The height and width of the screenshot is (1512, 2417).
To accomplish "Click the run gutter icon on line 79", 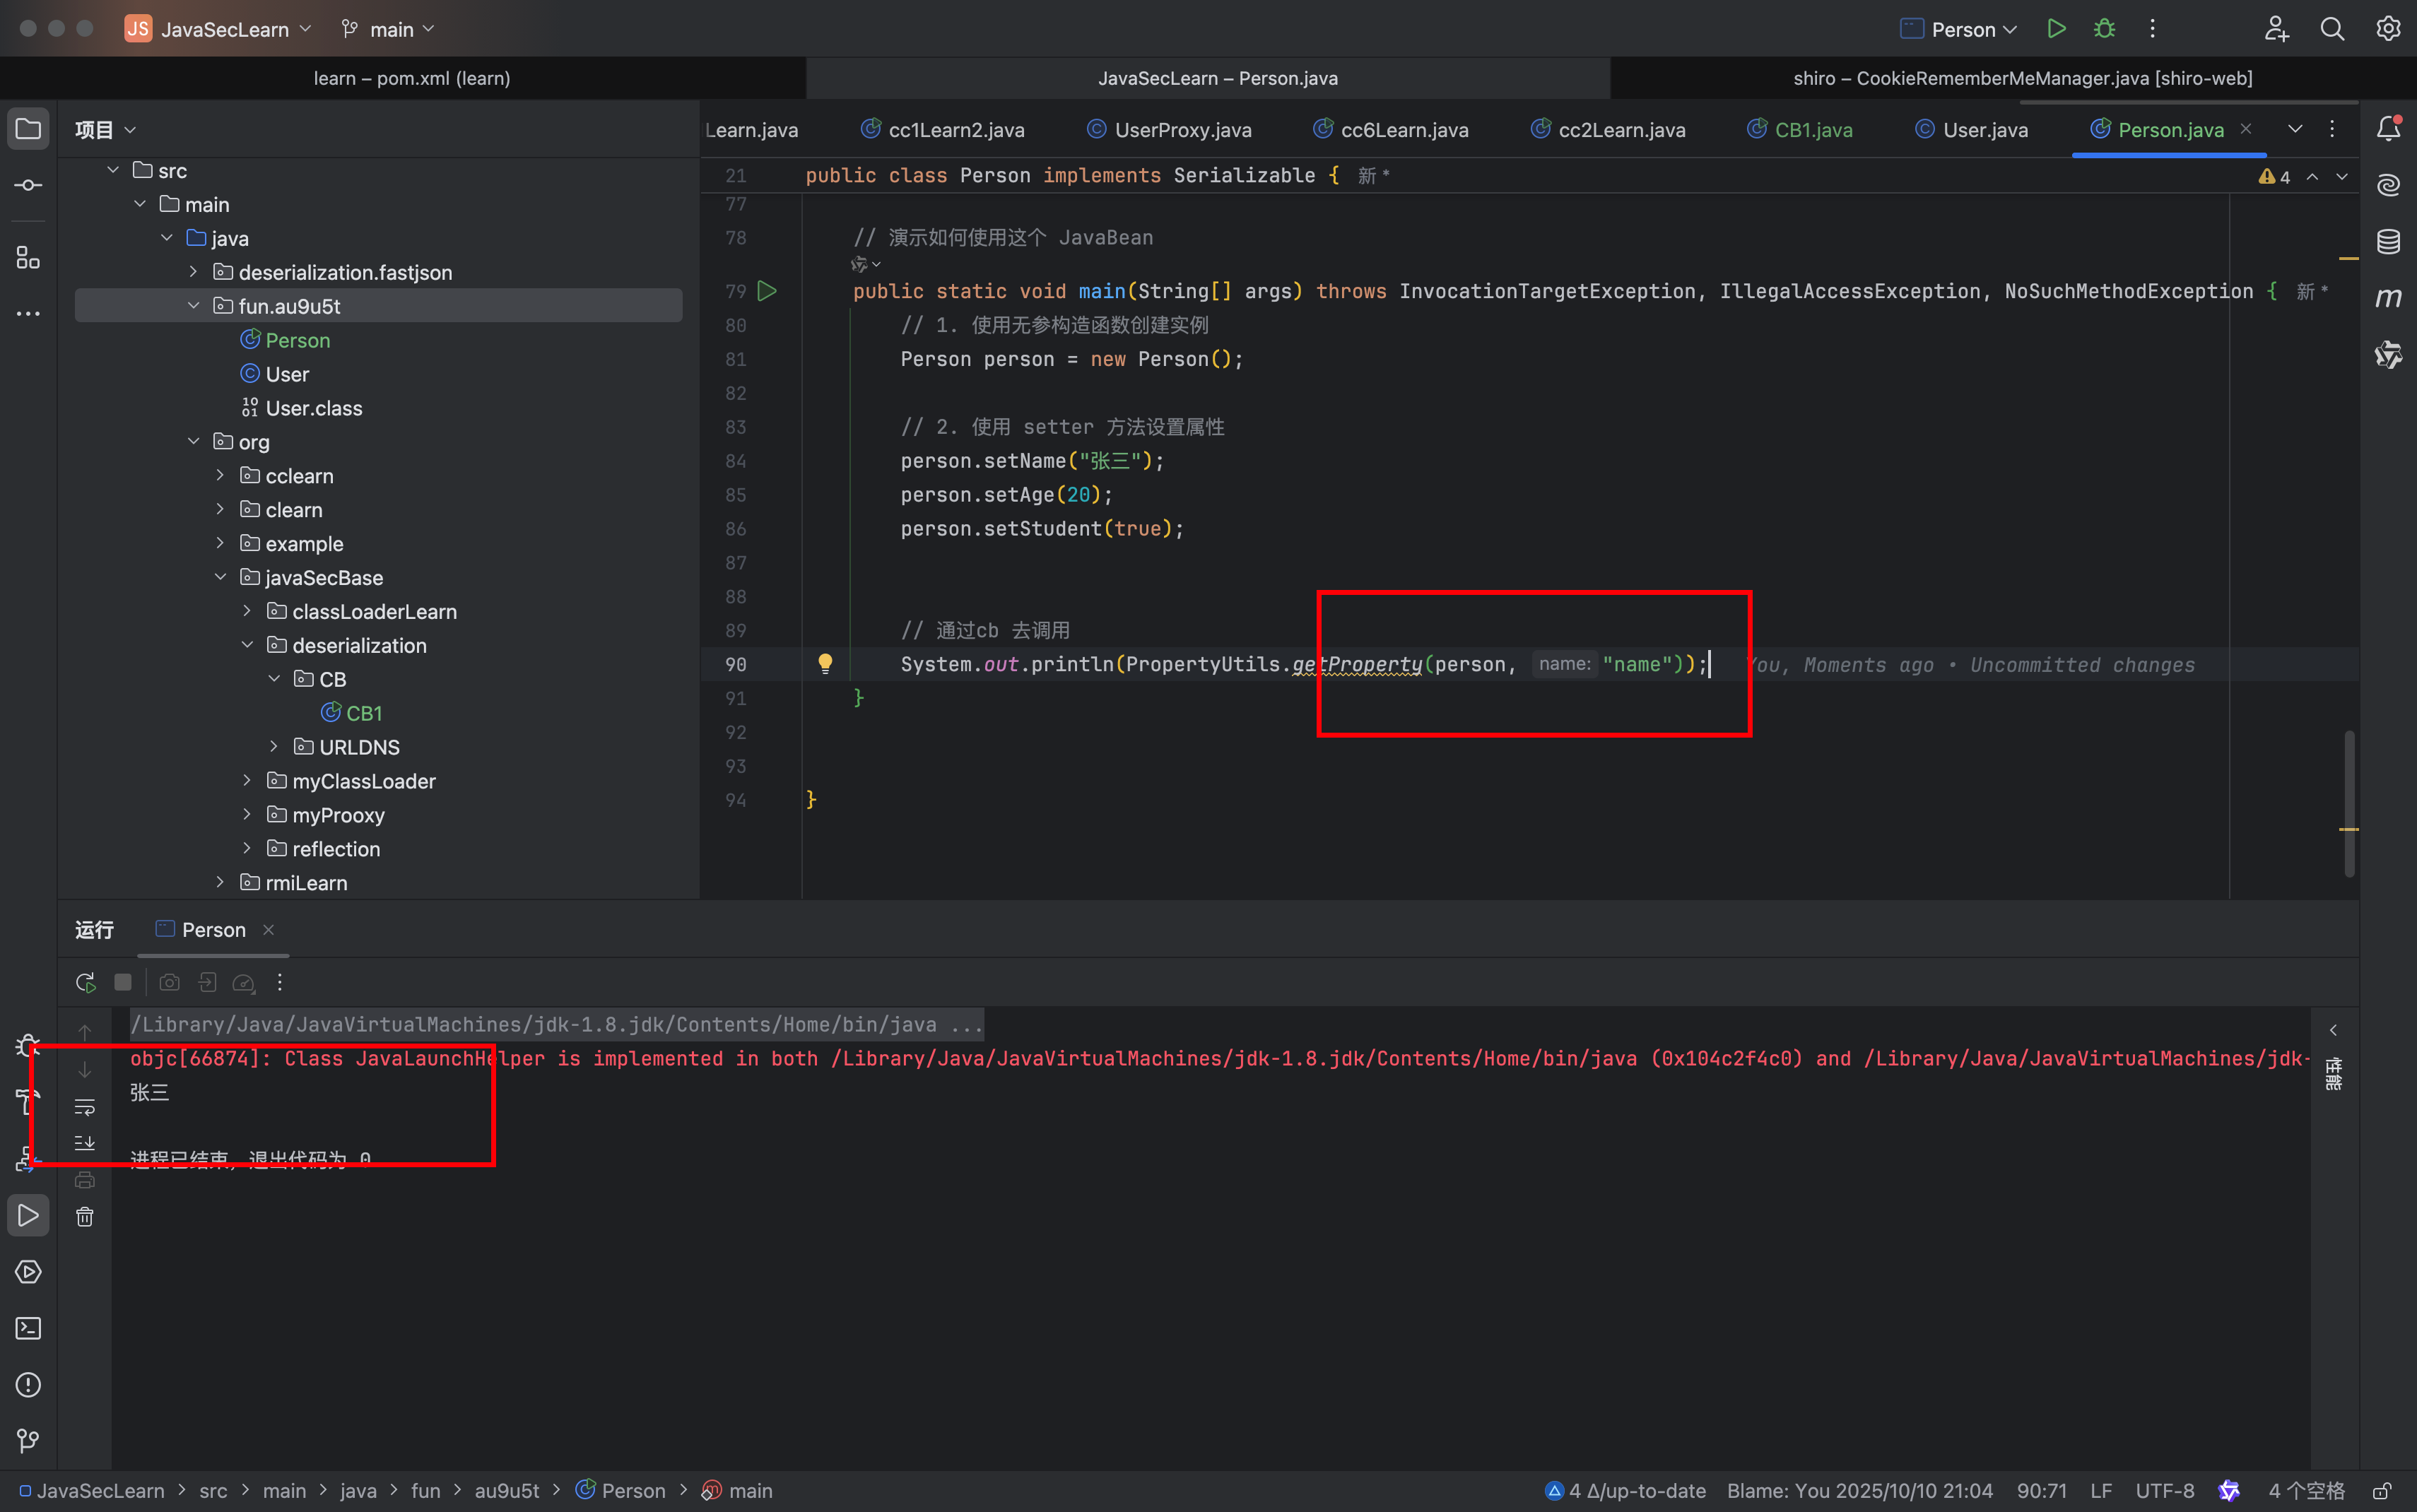I will (767, 291).
